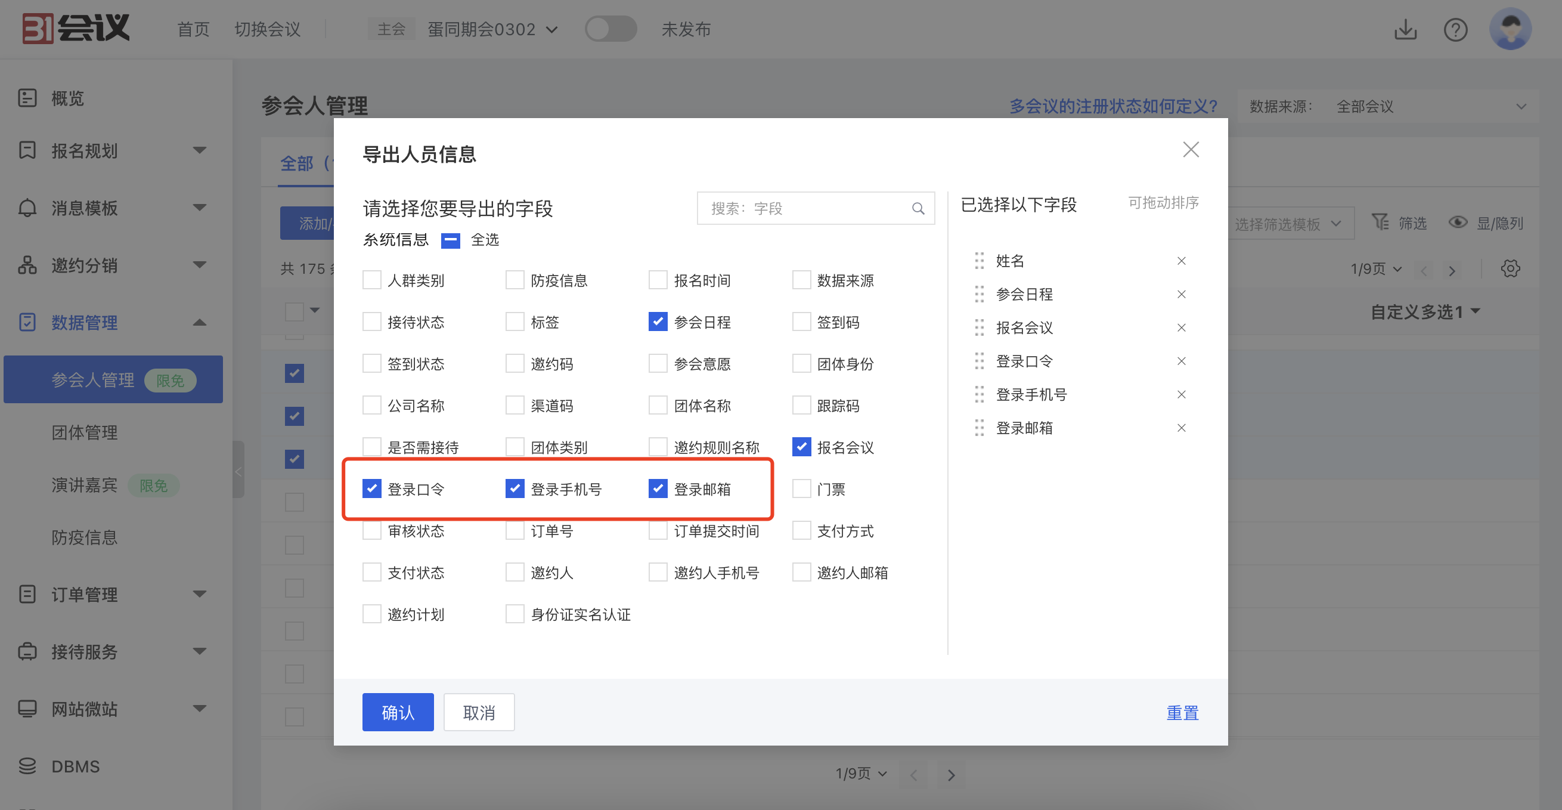Remove 参会日程 from selected fields
The height and width of the screenshot is (810, 1562).
pos(1181,294)
